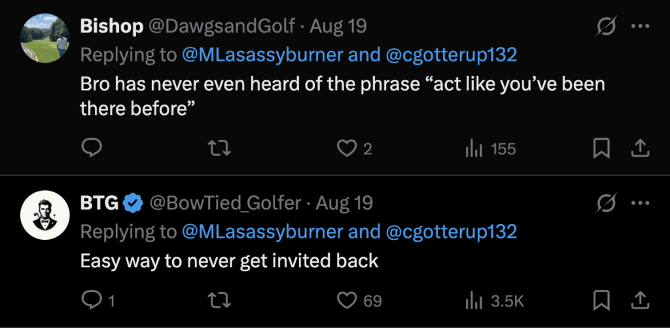Open @BowTied_Golfer profile handle
The height and width of the screenshot is (328, 670).
pos(226,203)
